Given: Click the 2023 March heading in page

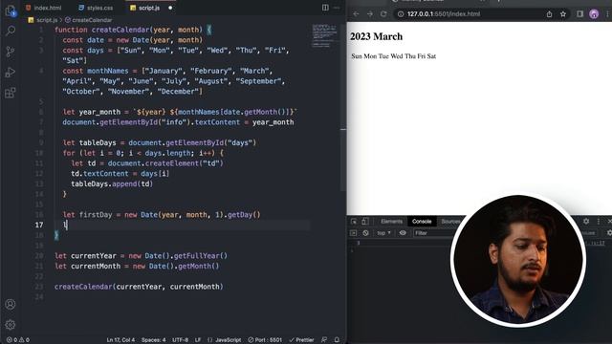Looking at the screenshot, I should tap(376, 36).
